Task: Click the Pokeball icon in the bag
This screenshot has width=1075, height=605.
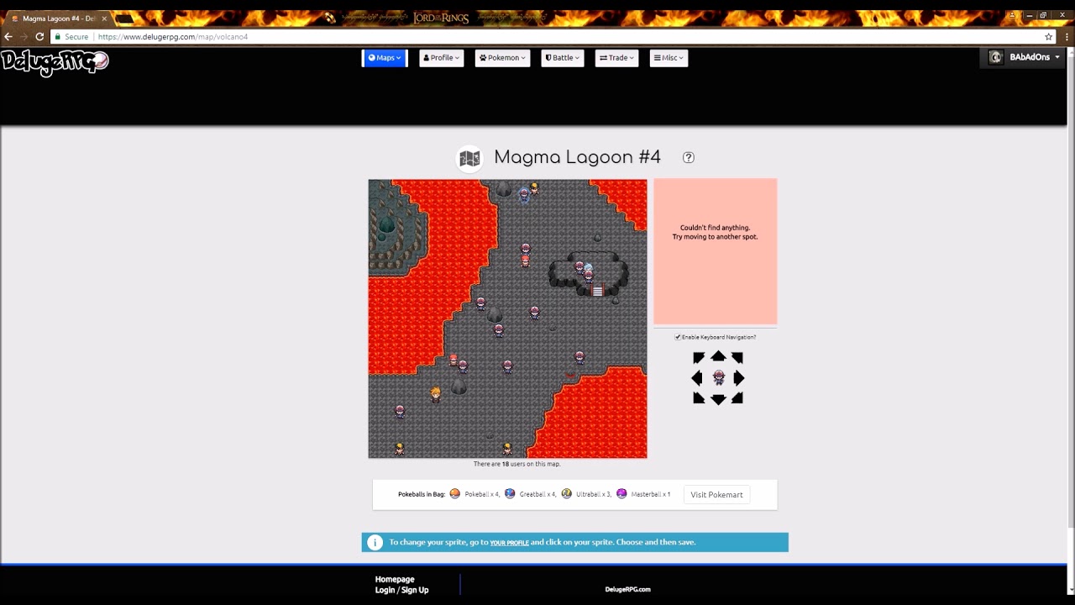Action: click(455, 494)
